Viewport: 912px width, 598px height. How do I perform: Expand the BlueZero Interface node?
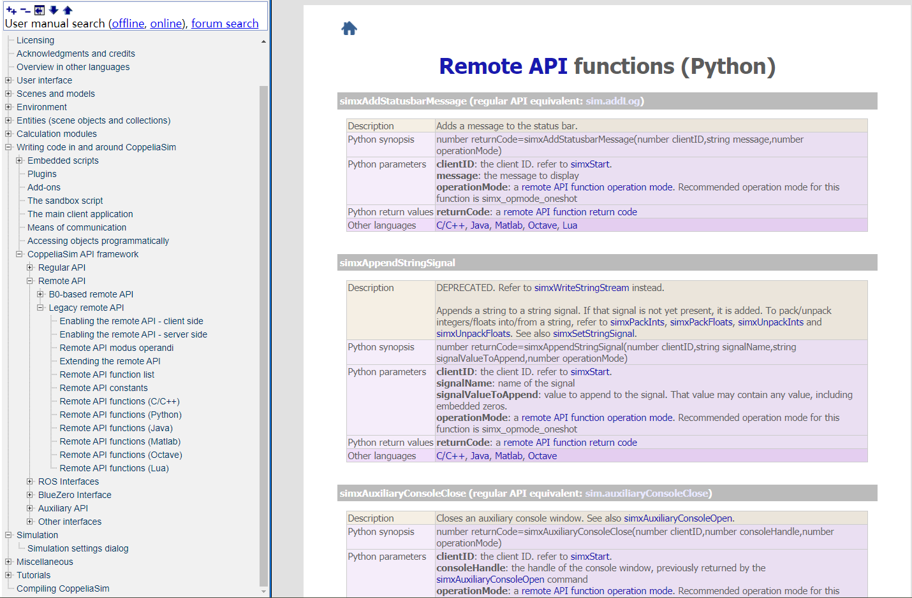[x=30, y=495]
